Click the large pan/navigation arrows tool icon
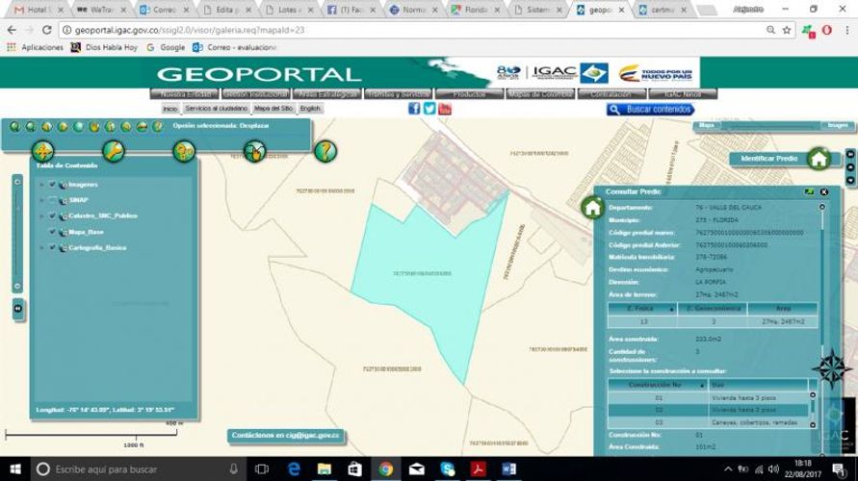Viewport: 858px width, 481px height. click(42, 151)
